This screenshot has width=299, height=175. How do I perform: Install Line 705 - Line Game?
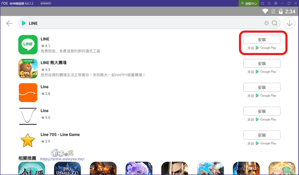(262, 135)
